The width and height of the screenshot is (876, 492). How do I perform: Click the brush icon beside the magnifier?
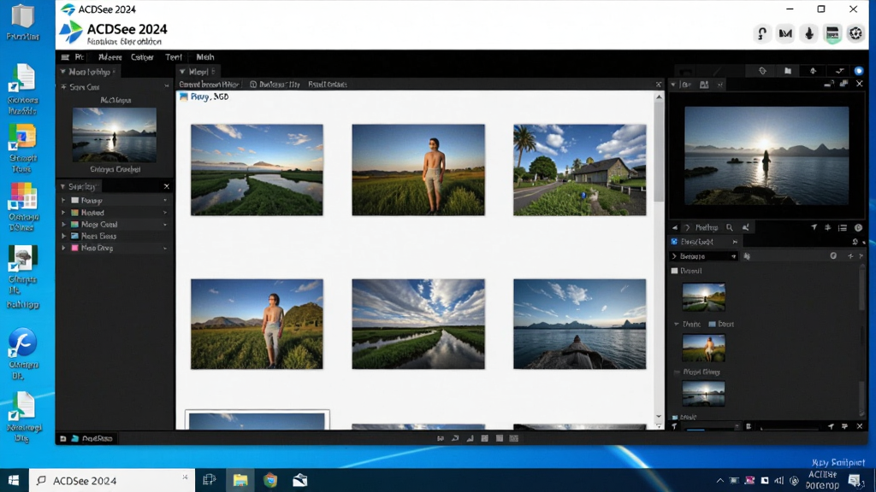(x=746, y=227)
